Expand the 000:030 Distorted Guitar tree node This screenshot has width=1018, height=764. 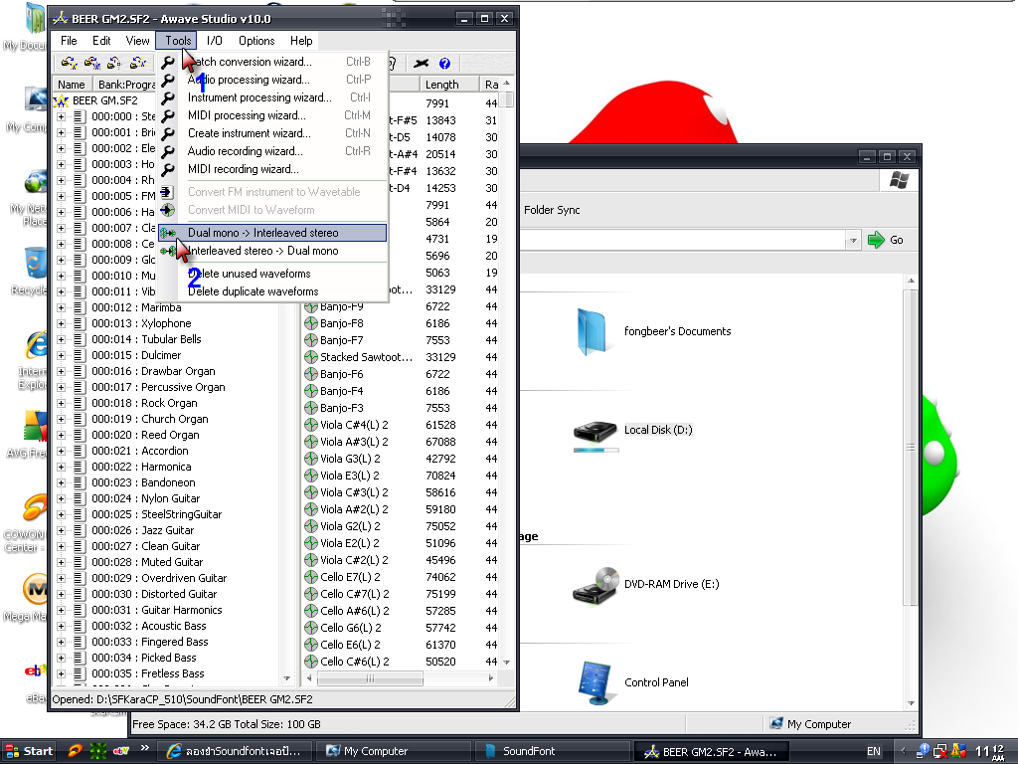pyautogui.click(x=61, y=595)
